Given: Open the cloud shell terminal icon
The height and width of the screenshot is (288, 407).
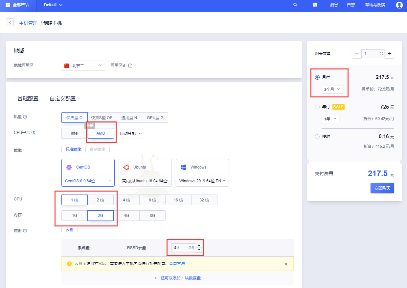Looking at the screenshot, I should [x=315, y=5].
